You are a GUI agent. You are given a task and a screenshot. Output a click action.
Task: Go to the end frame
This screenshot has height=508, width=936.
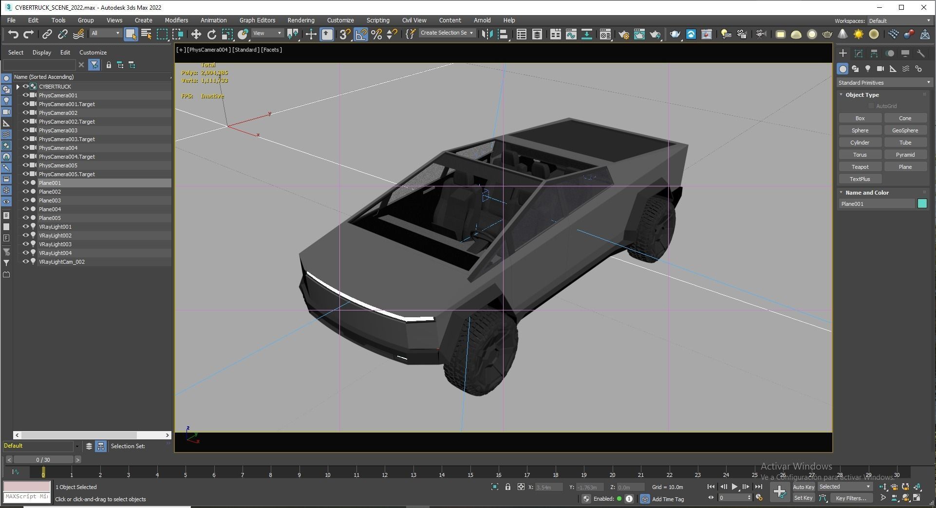click(x=758, y=487)
